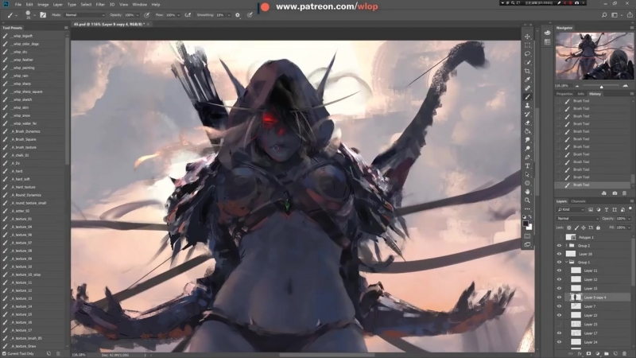The image size is (636, 358).
Task: Select the Lasso tool
Action: (527, 53)
